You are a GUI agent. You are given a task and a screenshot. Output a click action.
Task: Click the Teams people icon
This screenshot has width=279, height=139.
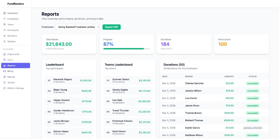(5, 25)
